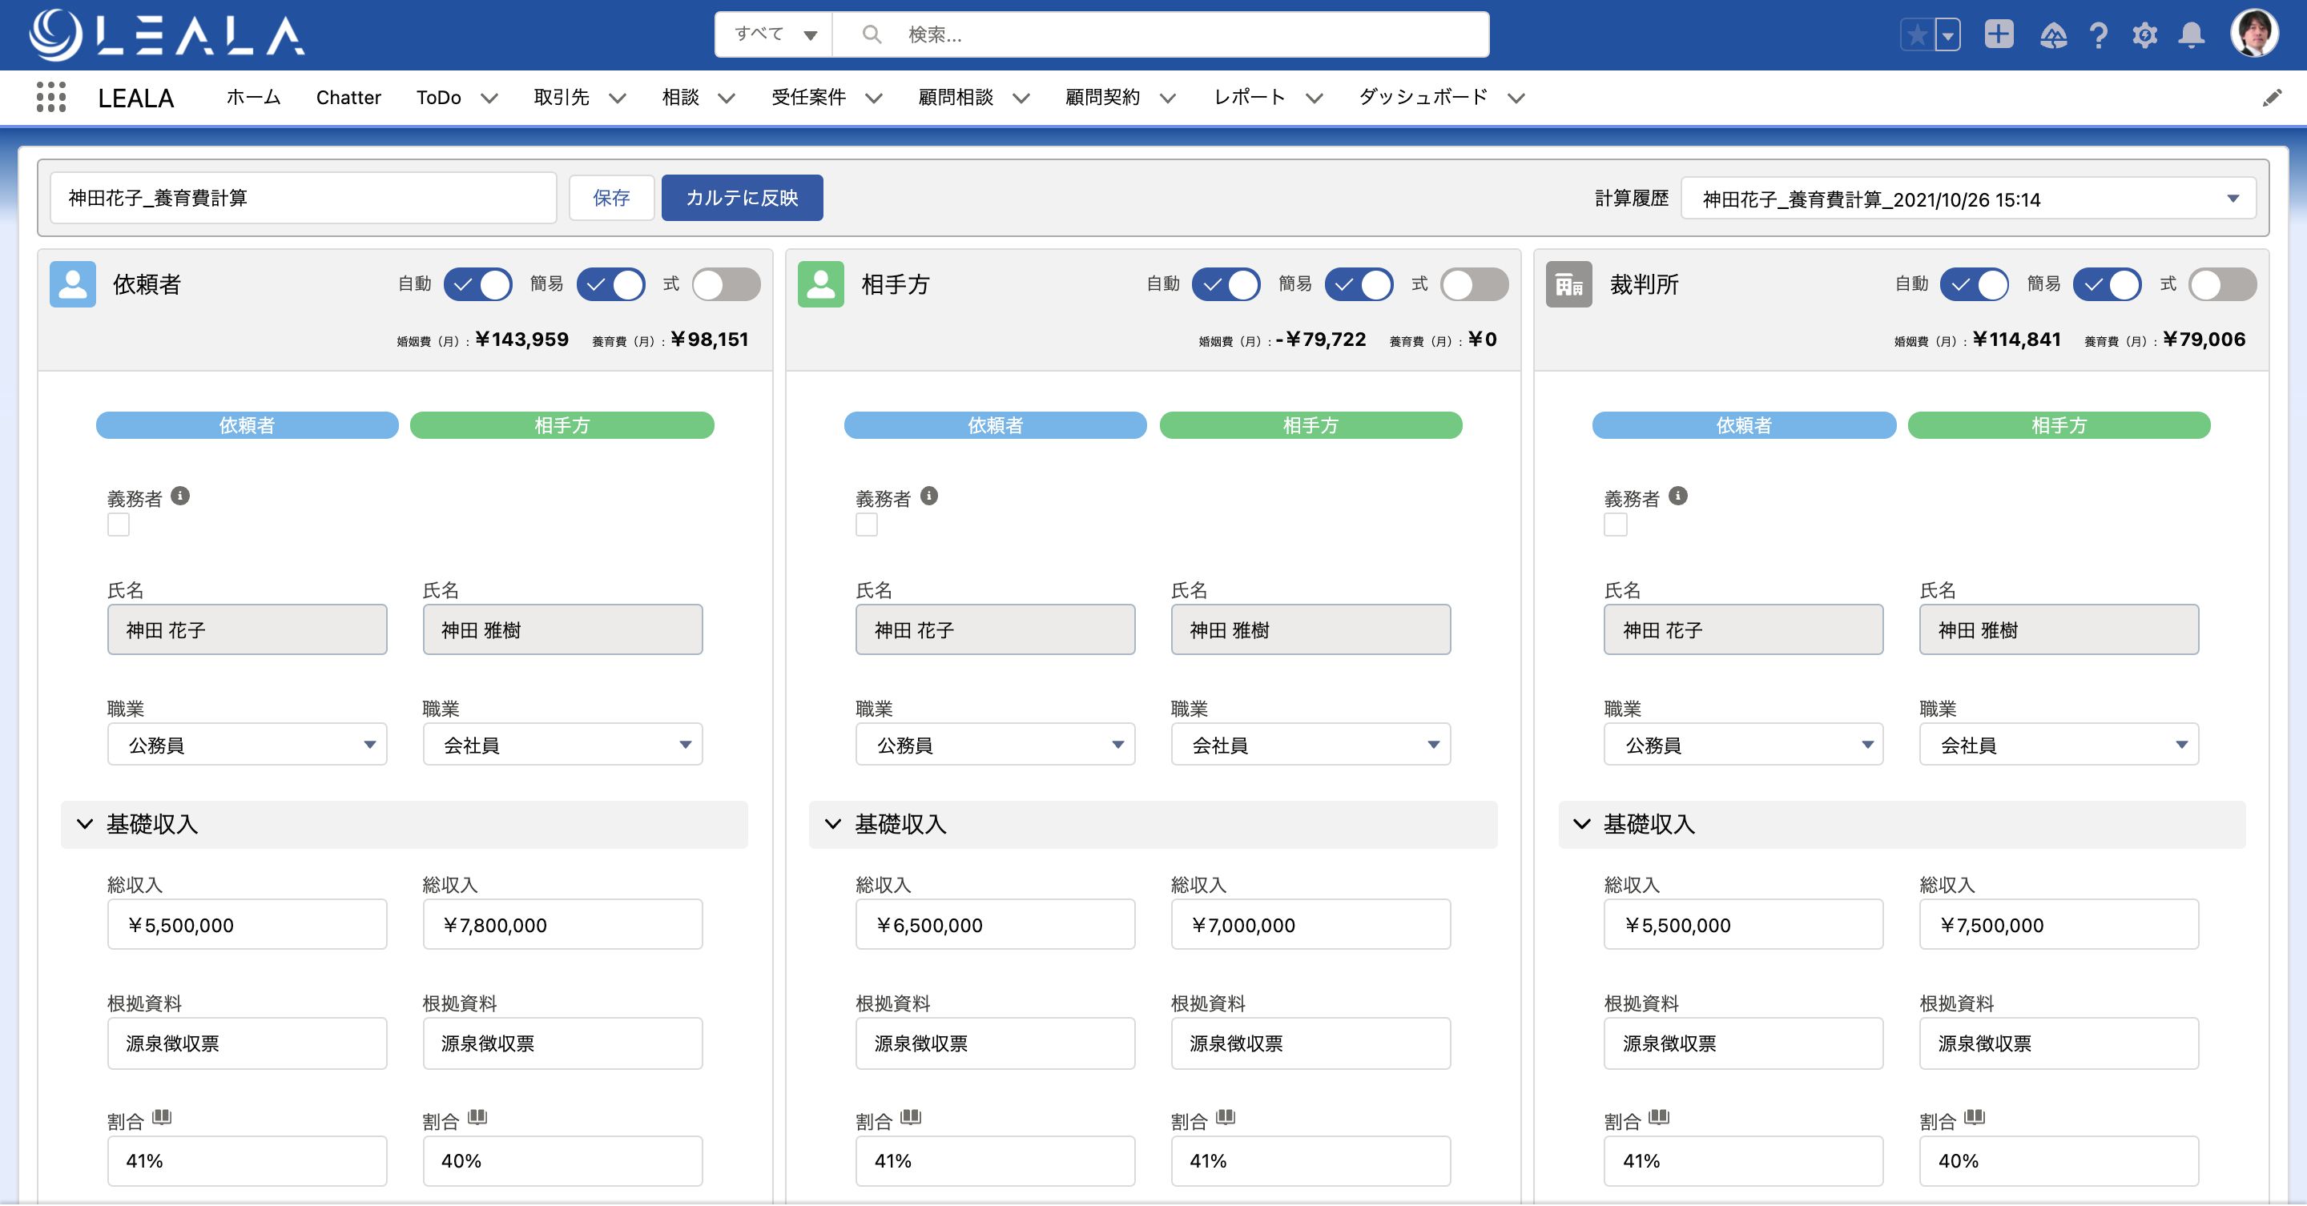The image size is (2307, 1206).
Task: Click info icon next to 依頼者 panel 義務者
Action: pyautogui.click(x=180, y=496)
